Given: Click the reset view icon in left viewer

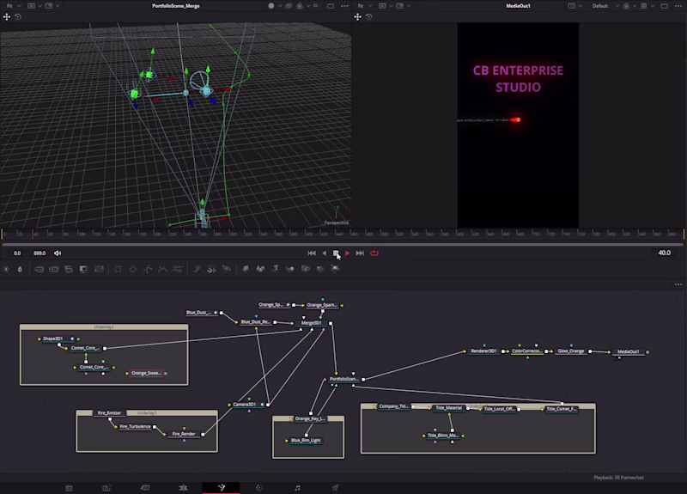Looking at the screenshot, I should tap(18, 16).
